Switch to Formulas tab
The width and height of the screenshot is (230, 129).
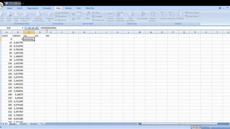coord(47,8)
